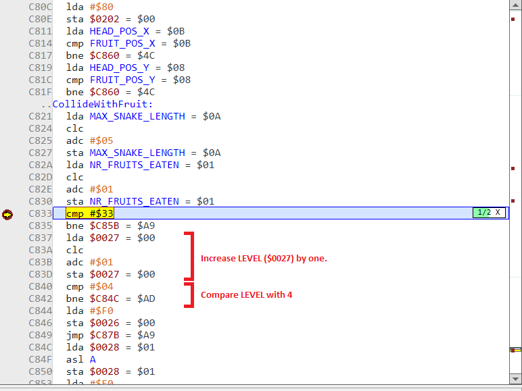
Task: Click the 'CollideWithFruit:' label
Action: coord(103,104)
